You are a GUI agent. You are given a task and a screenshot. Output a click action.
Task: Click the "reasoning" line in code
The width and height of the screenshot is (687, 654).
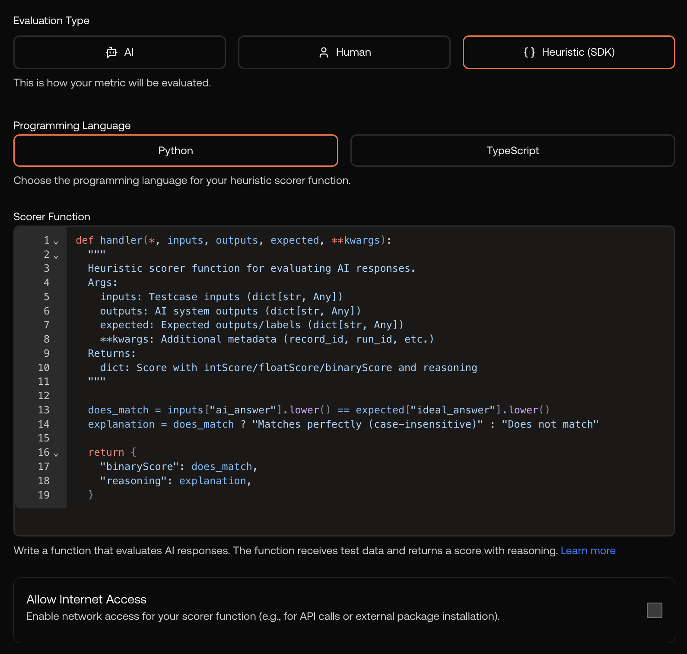(176, 481)
